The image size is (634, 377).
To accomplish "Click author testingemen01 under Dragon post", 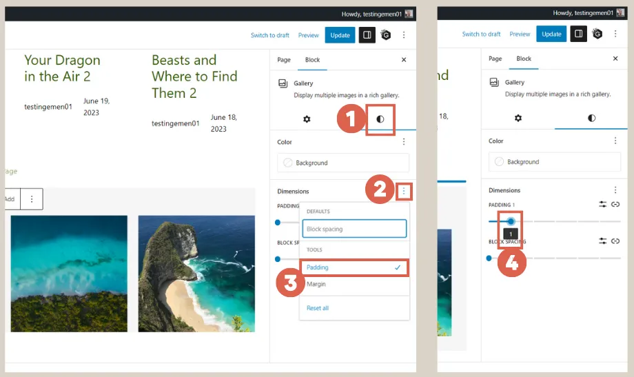I will pos(48,107).
